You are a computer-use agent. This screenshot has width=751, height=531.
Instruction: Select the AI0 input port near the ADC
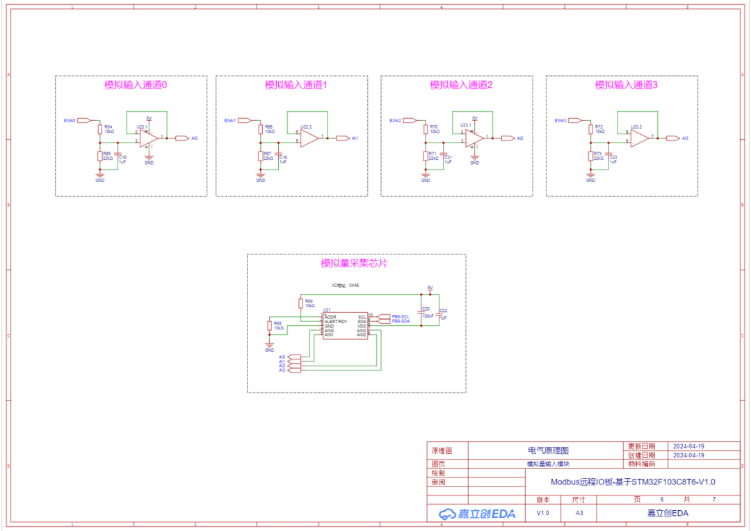(294, 357)
